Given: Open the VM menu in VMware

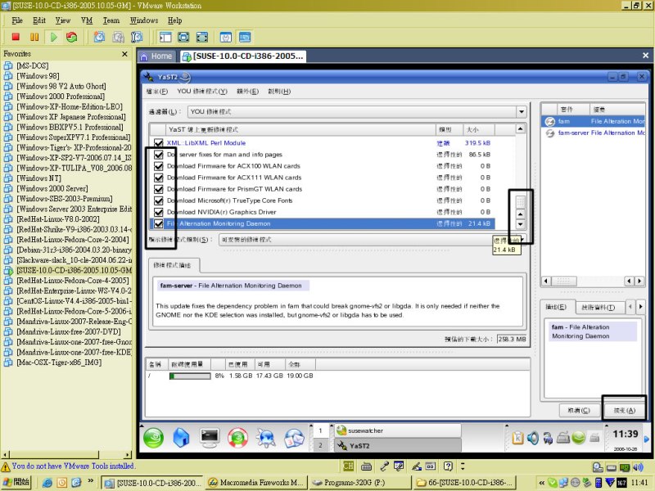Looking at the screenshot, I should [87, 20].
